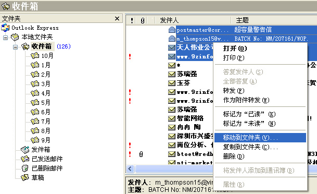Viewport: 317px width, 194px height.
Task: Collapse the 收件箱 folder tree
Action: [15, 47]
